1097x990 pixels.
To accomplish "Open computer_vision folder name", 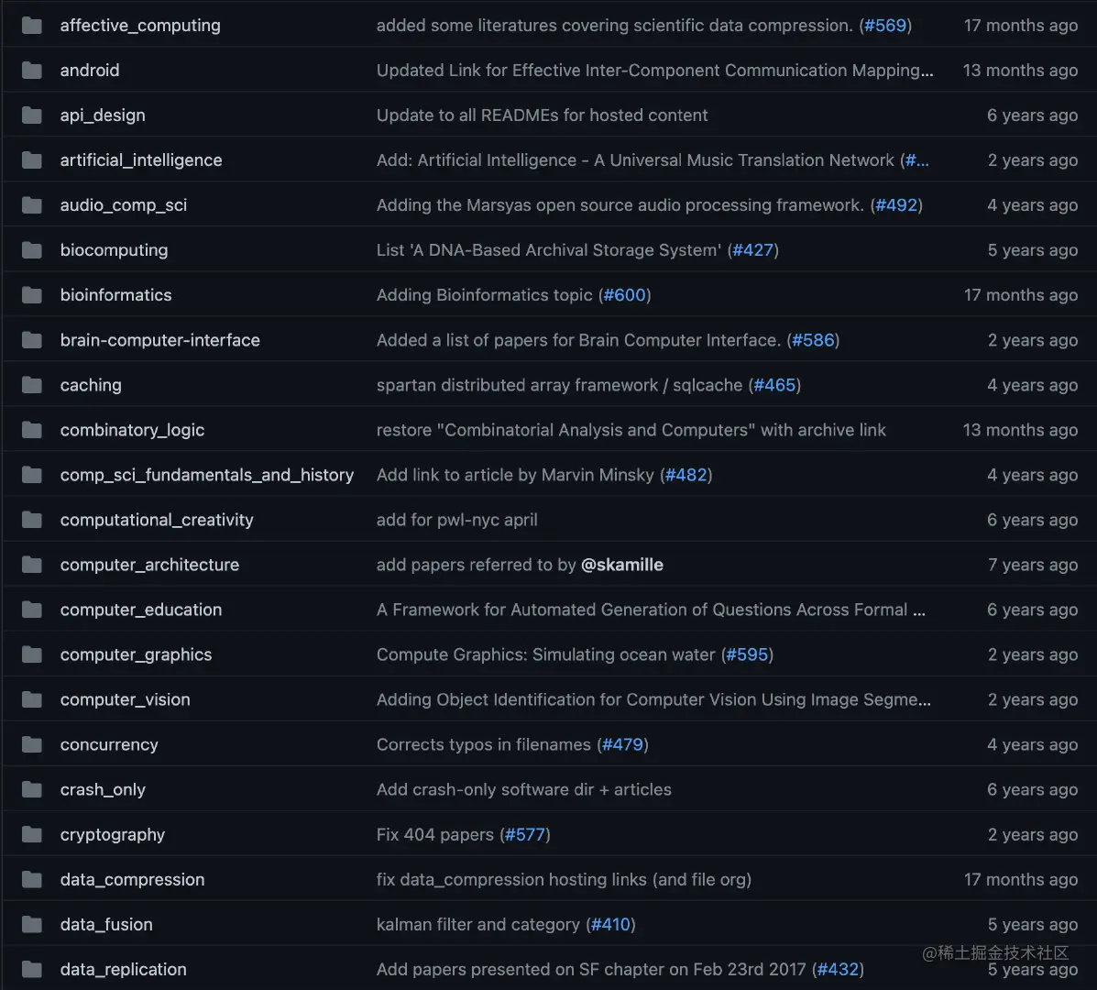I will click(x=126, y=699).
